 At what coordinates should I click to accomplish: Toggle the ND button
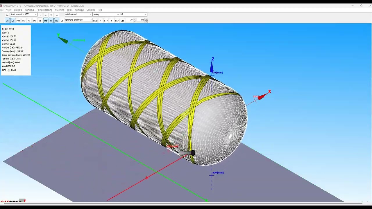[x=57, y=21]
